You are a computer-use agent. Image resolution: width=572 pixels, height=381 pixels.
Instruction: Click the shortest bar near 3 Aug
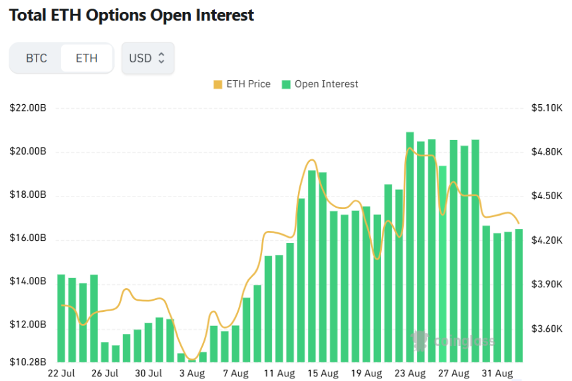[192, 360]
